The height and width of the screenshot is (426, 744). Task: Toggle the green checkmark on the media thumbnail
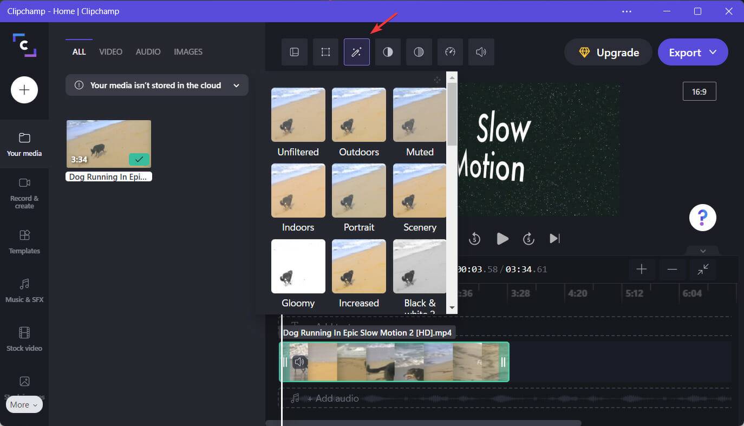pyautogui.click(x=139, y=159)
